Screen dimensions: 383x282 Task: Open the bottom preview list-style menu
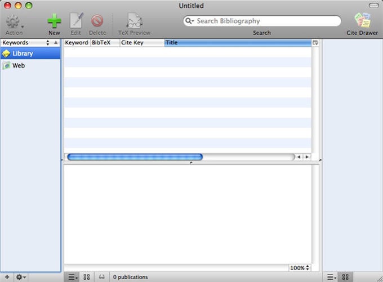[x=72, y=277]
